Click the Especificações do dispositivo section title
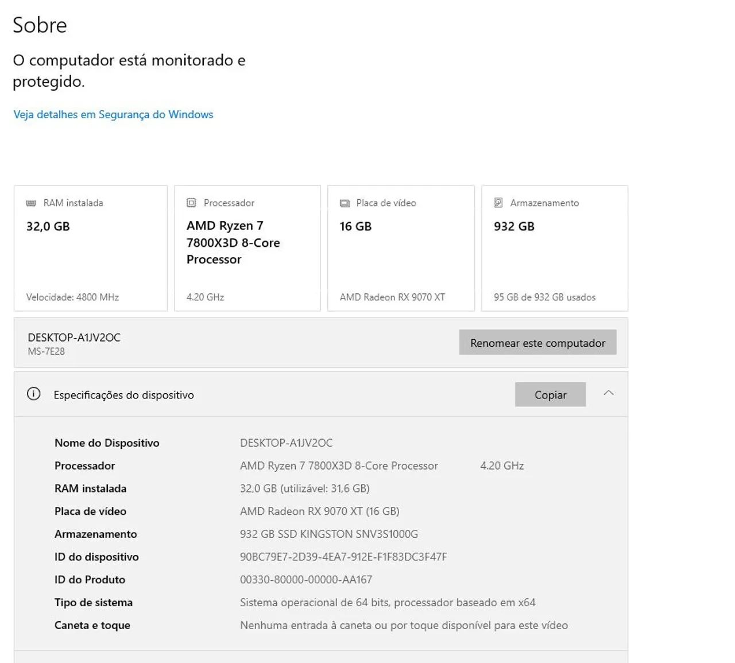This screenshot has height=663, width=735. [124, 395]
